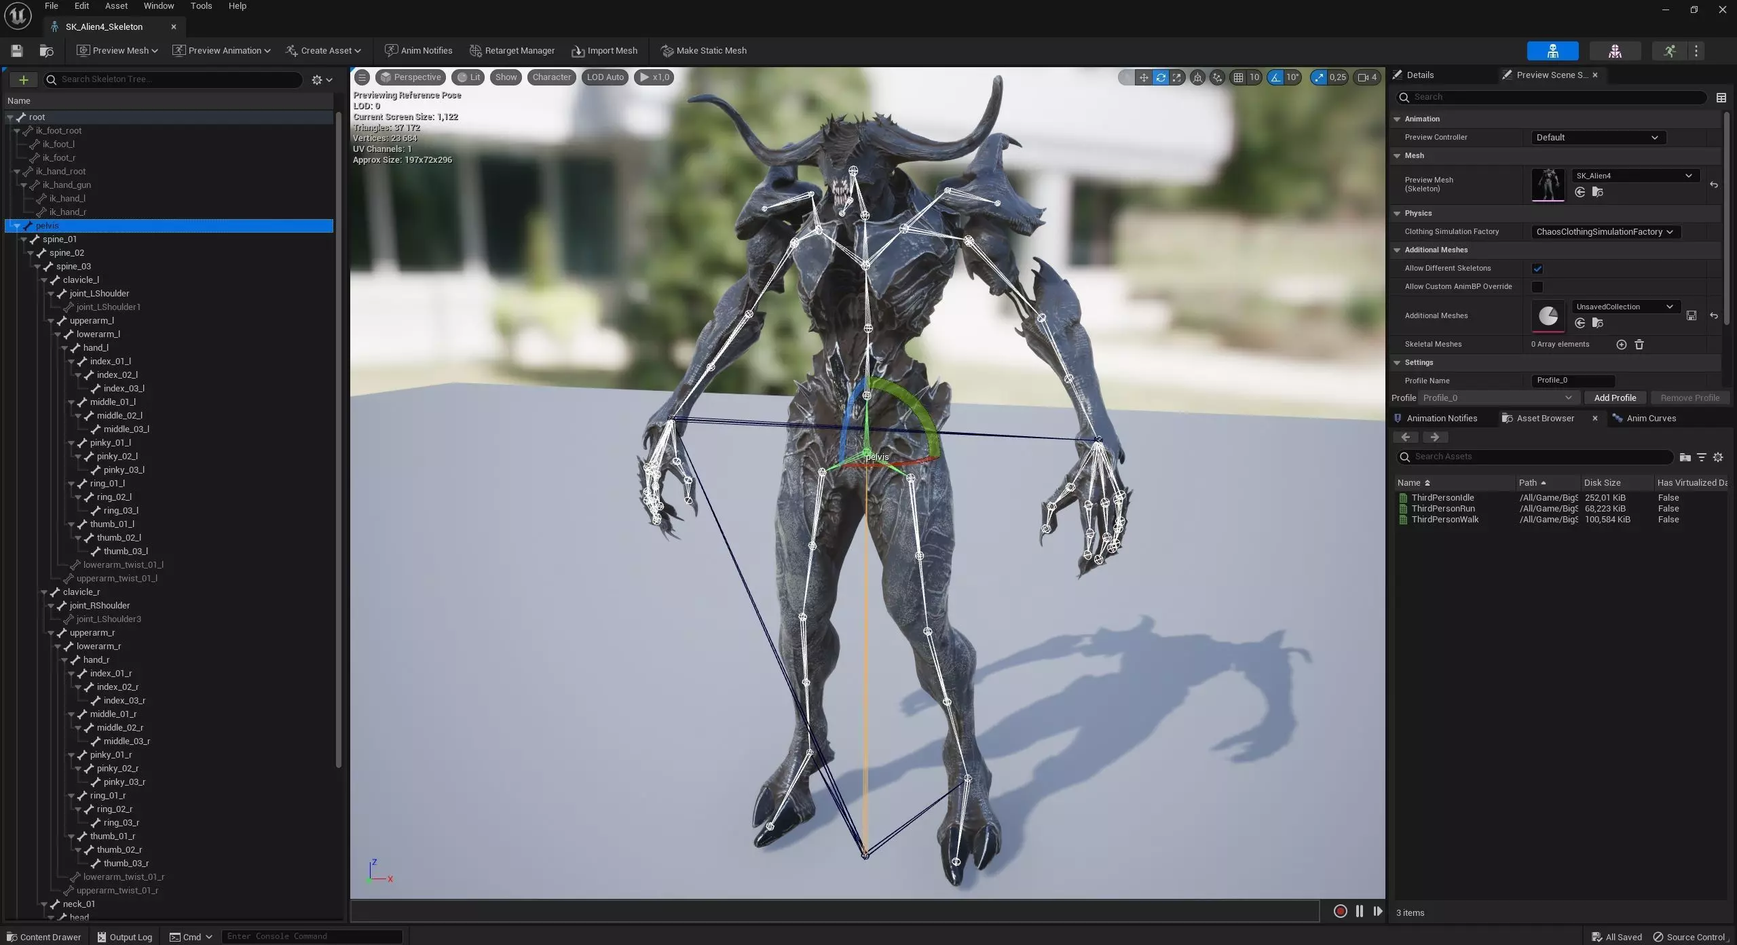This screenshot has height=945, width=1737.
Task: Click the trash icon for Skeletal Meshes array
Action: point(1639,345)
